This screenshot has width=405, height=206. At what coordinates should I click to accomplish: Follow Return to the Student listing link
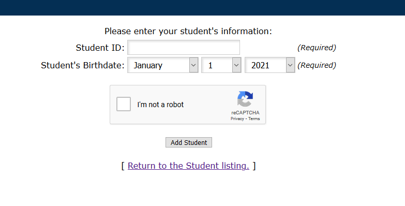(188, 166)
